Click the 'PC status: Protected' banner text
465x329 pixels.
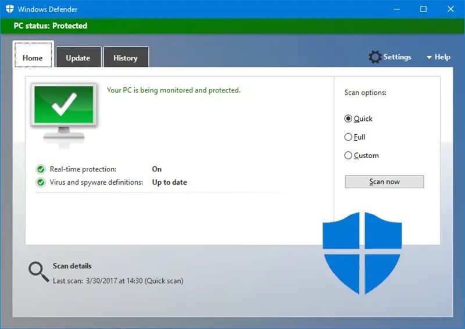point(51,26)
